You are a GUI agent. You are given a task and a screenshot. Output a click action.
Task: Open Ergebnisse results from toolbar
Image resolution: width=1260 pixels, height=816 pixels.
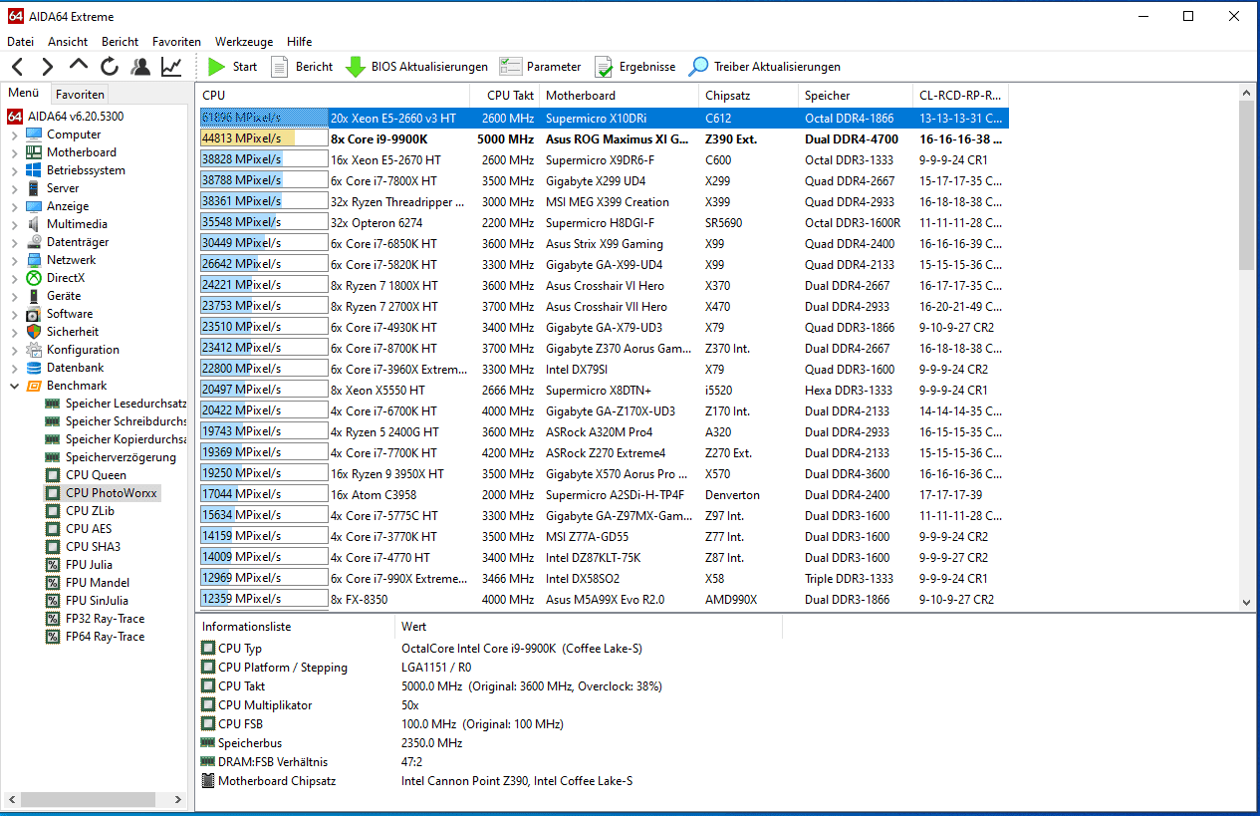pyautogui.click(x=634, y=67)
